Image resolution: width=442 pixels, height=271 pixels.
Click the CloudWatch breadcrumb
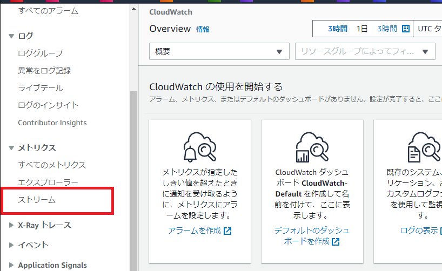[171, 12]
